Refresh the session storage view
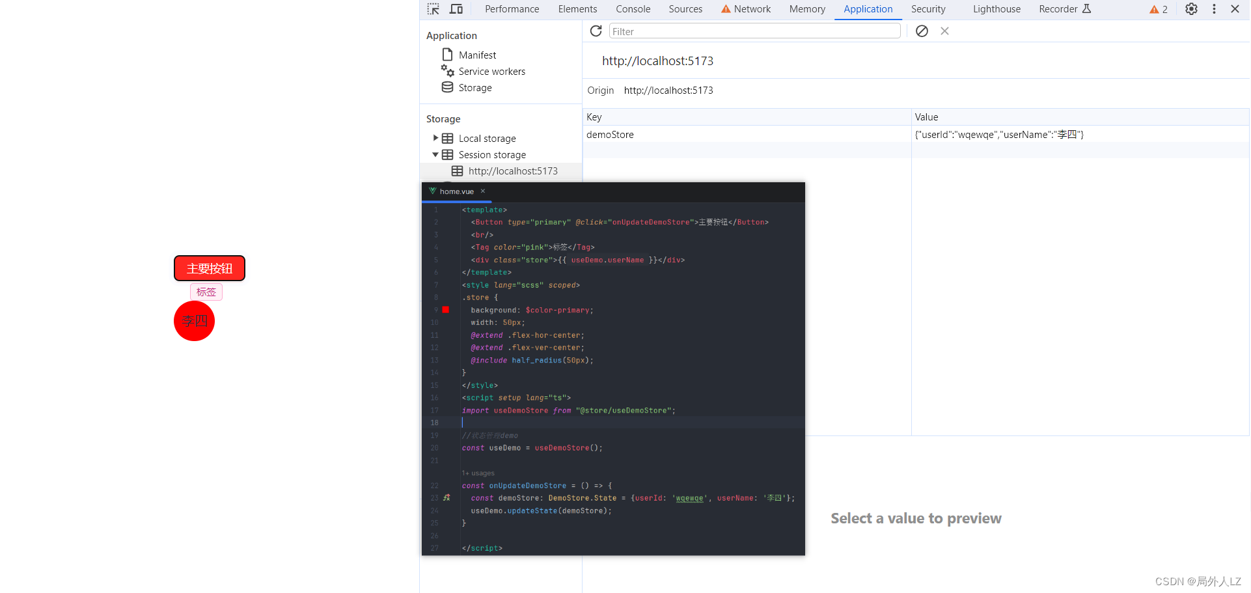 [596, 31]
